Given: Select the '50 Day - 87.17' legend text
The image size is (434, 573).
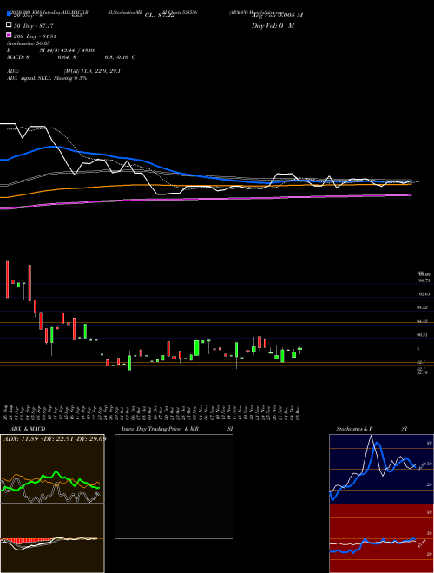Looking at the screenshot, I should coord(34,26).
